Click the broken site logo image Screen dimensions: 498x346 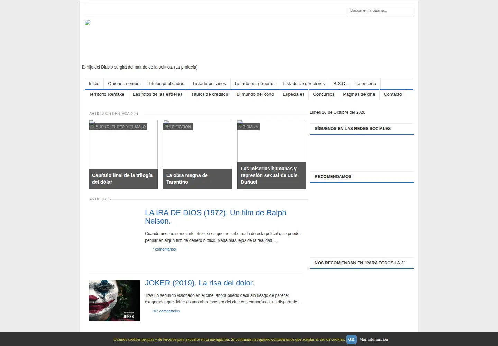(x=87, y=23)
